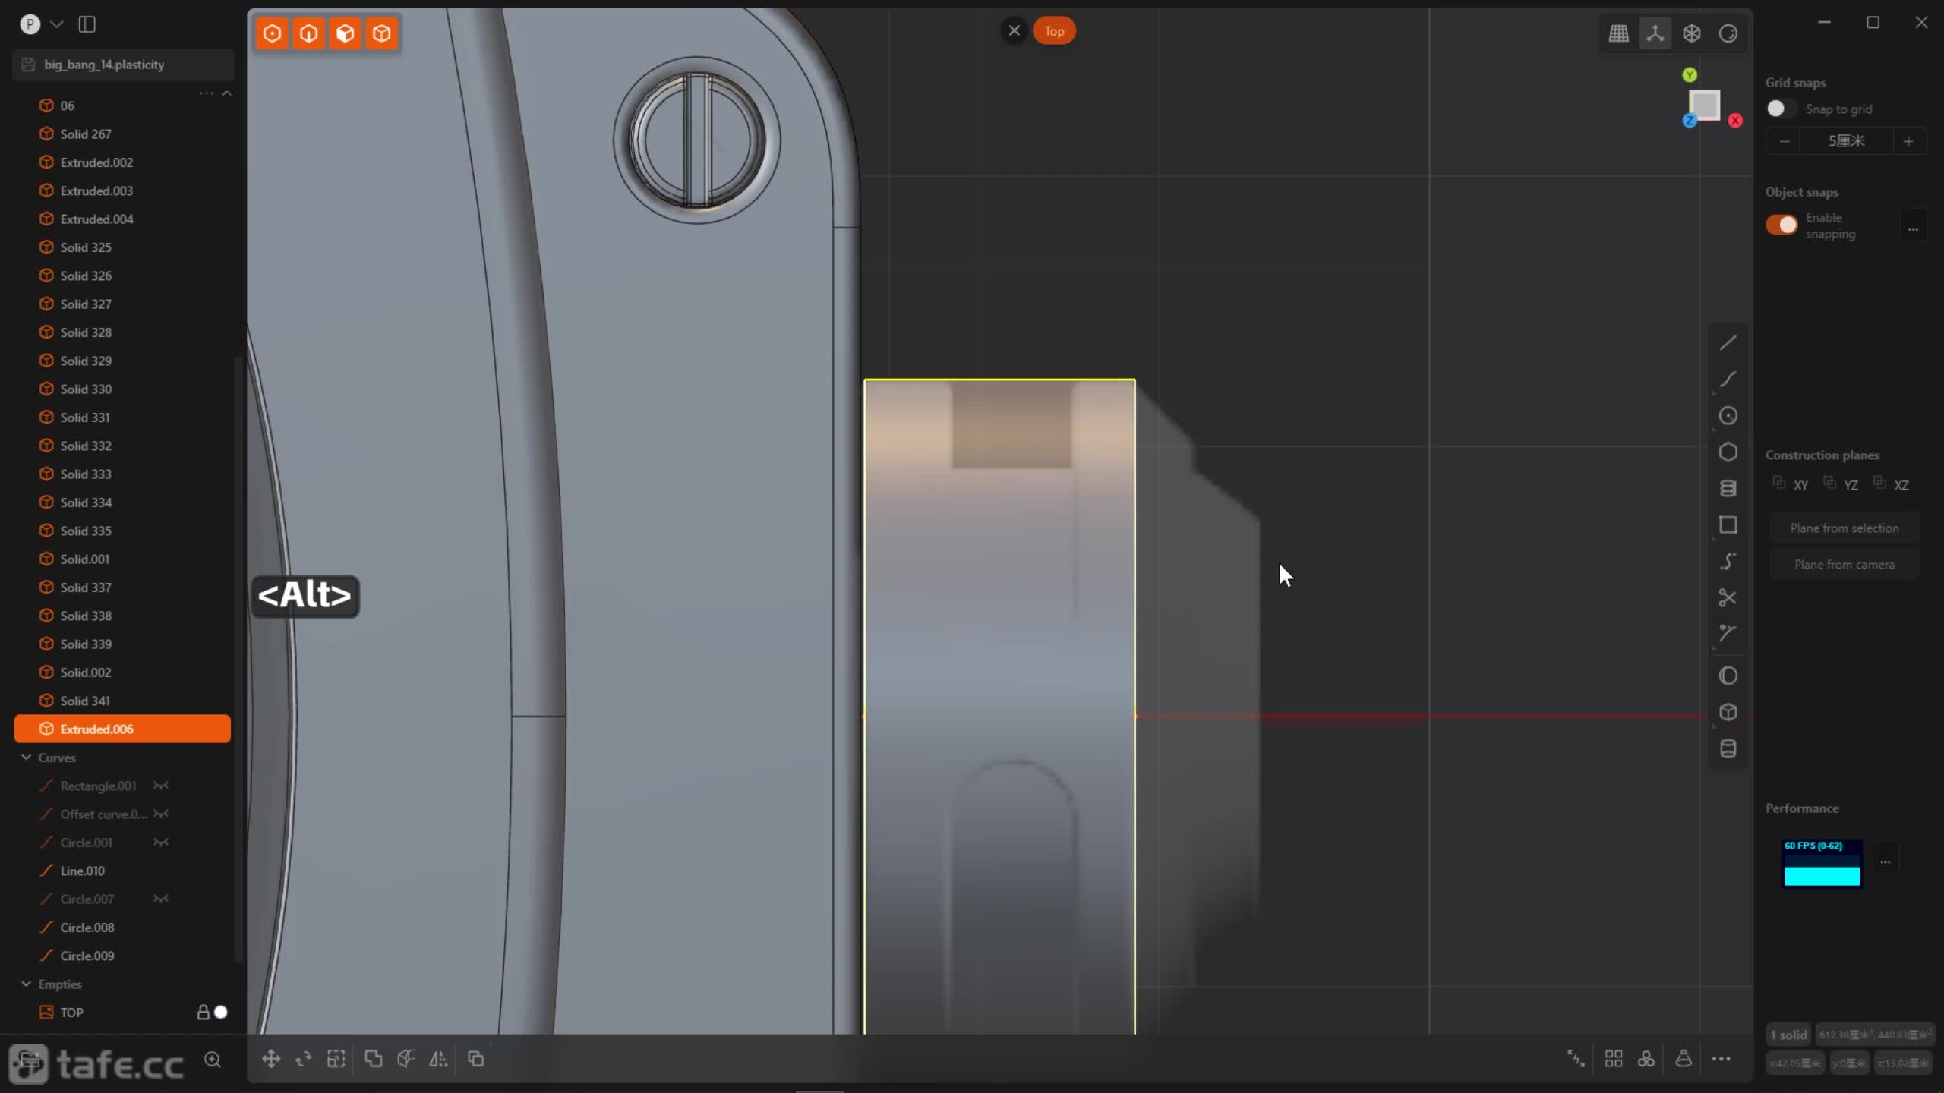Screen dimensions: 1944x1093
Task: Toggle grid display in viewport header
Action: click(1618, 33)
